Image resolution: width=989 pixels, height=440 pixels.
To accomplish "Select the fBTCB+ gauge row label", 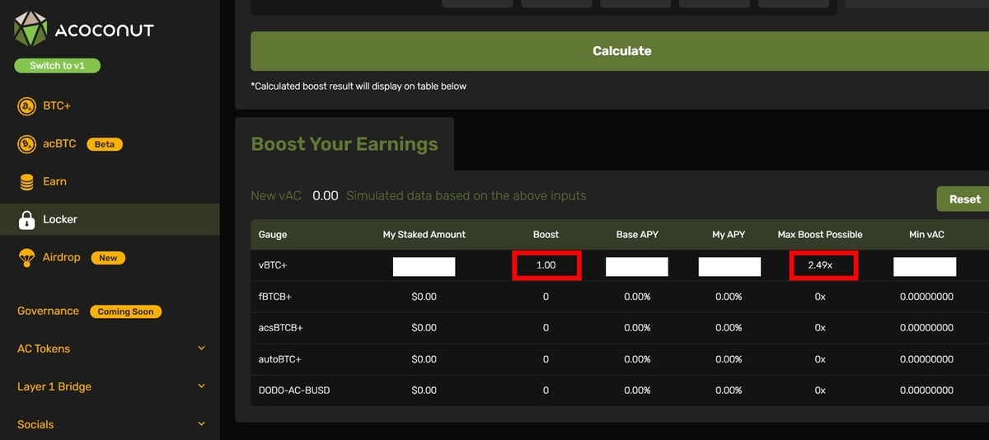I will point(277,297).
